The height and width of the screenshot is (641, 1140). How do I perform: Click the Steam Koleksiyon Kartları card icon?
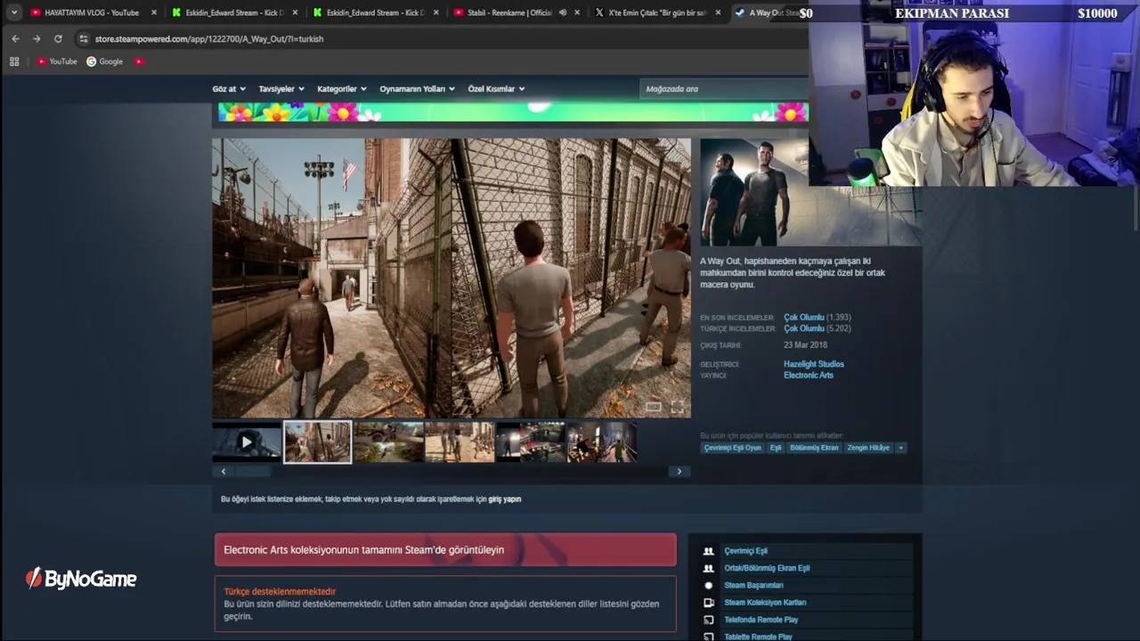[709, 603]
